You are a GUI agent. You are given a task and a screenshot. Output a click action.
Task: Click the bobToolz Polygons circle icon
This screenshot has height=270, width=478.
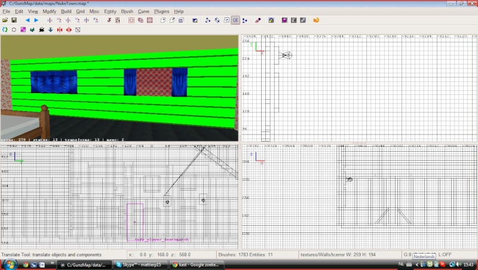click(x=14, y=29)
